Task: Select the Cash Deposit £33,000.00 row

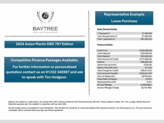Action: (124, 53)
